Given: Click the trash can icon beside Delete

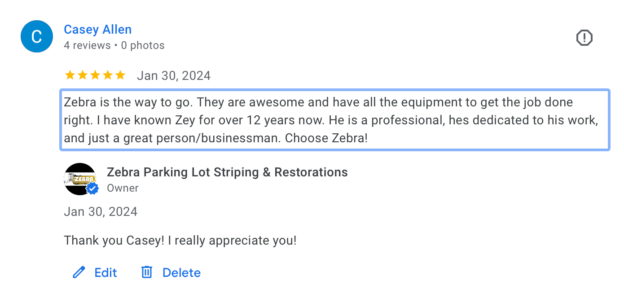Looking at the screenshot, I should tap(147, 272).
